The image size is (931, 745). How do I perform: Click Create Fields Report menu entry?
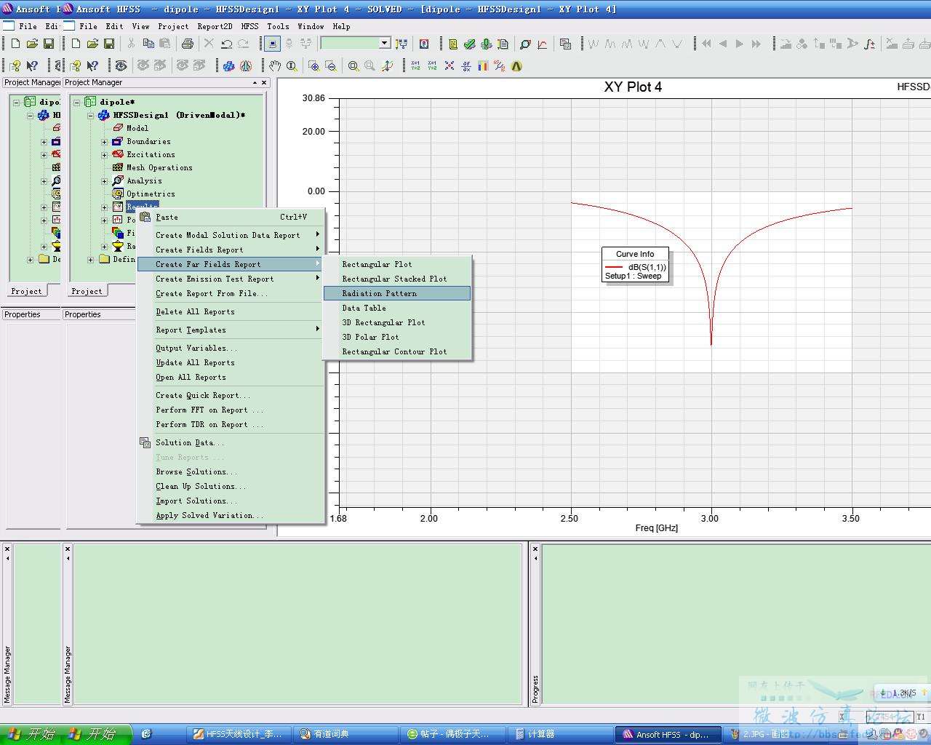231,250
